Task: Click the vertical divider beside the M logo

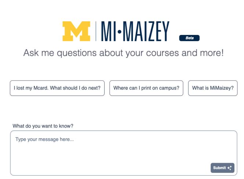Action: point(96,31)
